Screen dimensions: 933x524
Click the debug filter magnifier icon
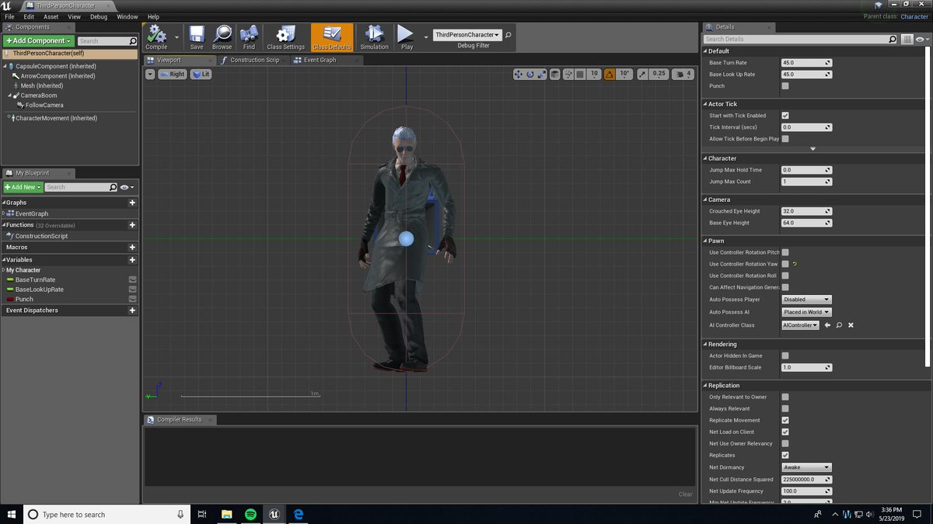pos(508,35)
